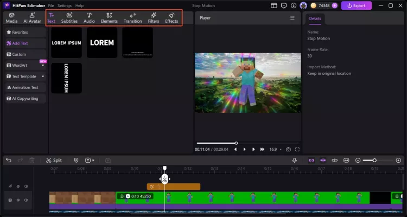Open AI Copywriting
The image size is (407, 217).
pyautogui.click(x=25, y=98)
